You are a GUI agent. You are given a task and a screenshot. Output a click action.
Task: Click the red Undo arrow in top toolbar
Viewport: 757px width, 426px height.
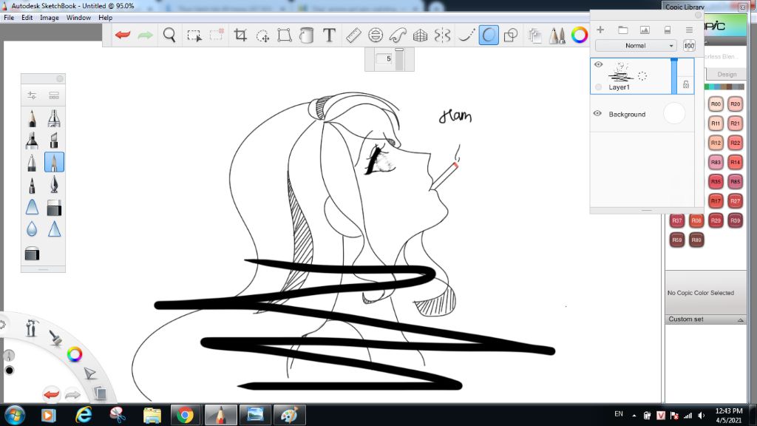[x=123, y=35]
